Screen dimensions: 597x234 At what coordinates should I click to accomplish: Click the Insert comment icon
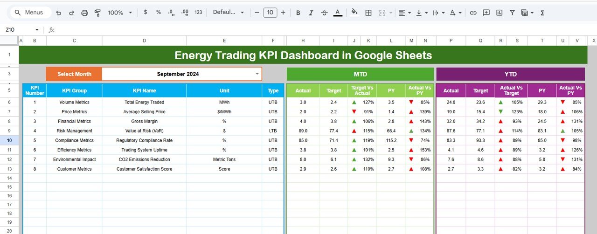486,13
